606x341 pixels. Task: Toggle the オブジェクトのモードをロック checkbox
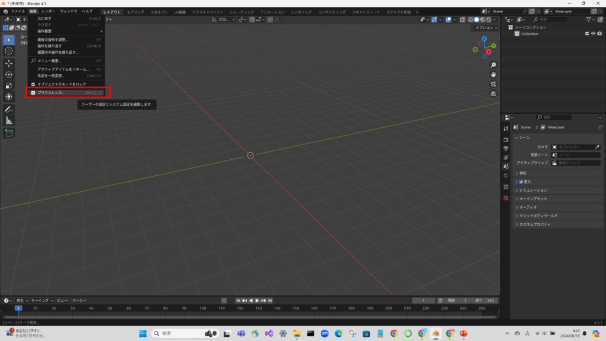33,84
